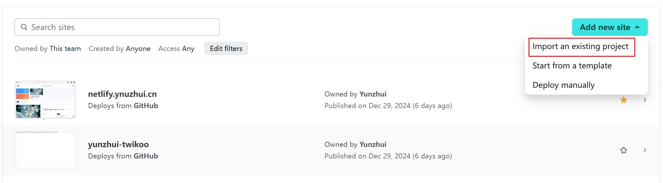The width and height of the screenshot is (663, 183).
Task: Click the yunzhui-twikoo site name
Action: click(118, 144)
